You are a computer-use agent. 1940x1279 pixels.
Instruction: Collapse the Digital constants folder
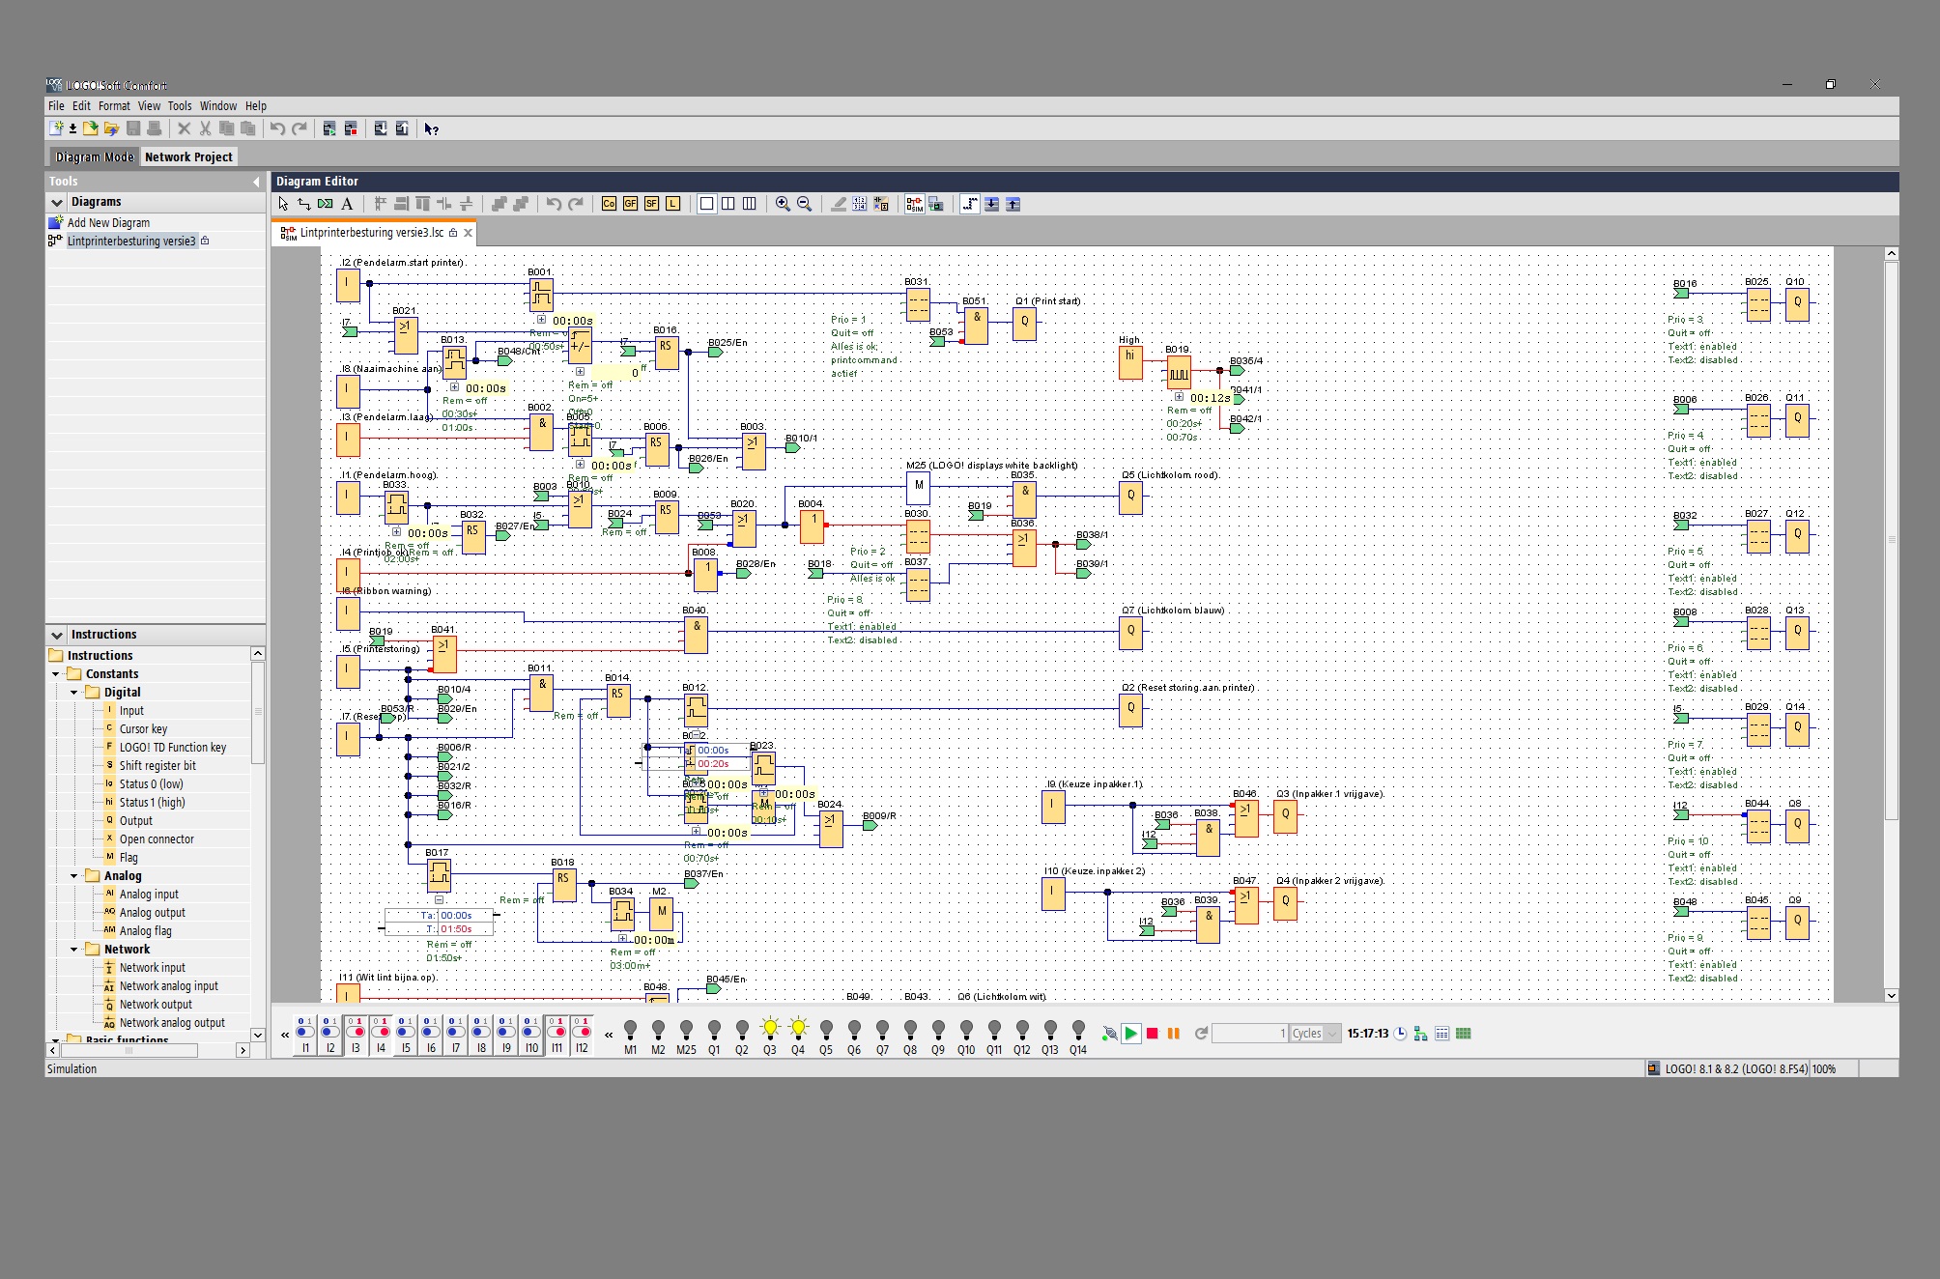pos(74,693)
